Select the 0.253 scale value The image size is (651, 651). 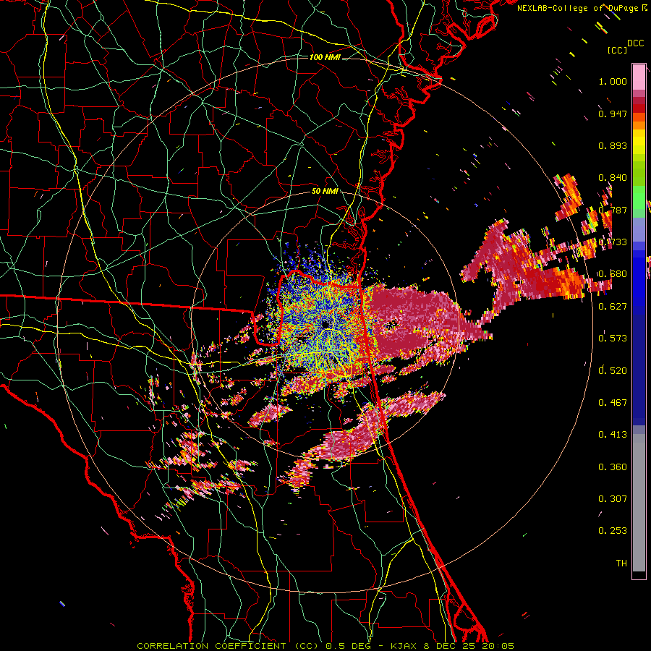coord(613,531)
